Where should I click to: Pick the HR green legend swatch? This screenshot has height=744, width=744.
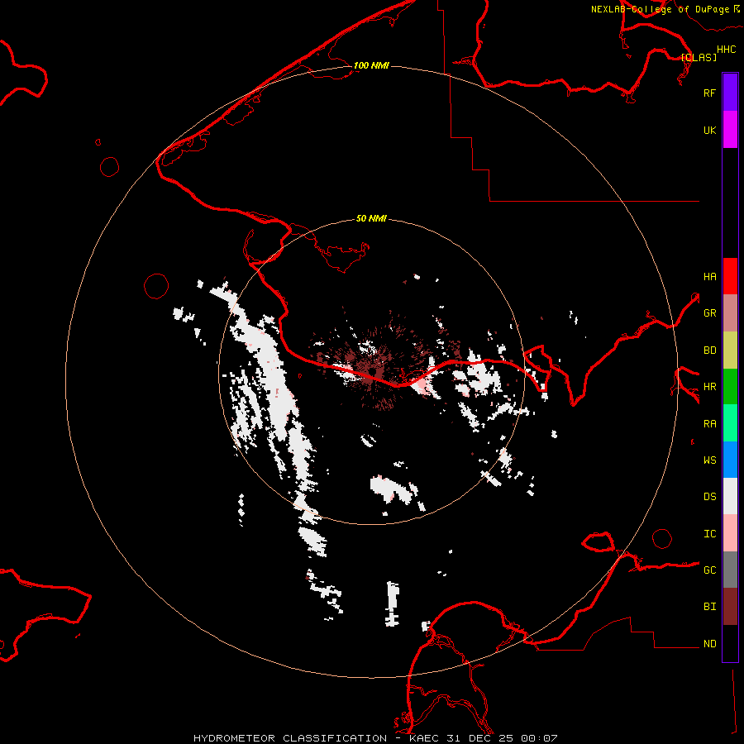(x=730, y=387)
